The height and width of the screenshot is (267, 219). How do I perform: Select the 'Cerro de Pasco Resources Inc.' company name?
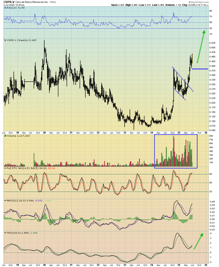coord(31,2)
